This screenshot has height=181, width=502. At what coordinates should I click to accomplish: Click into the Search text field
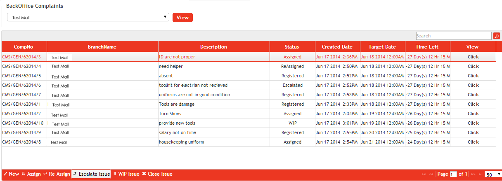pos(453,36)
